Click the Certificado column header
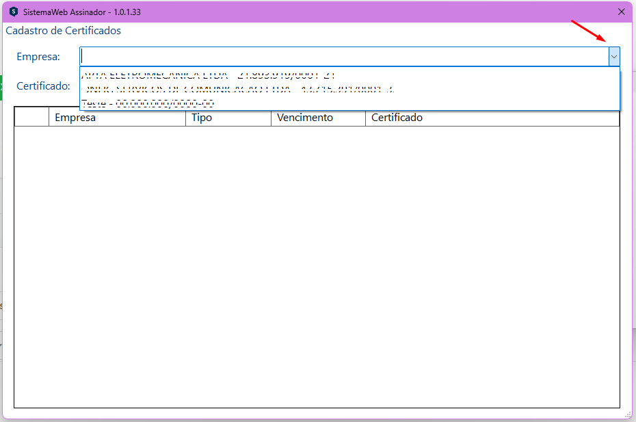This screenshot has height=422, width=636. (492, 118)
